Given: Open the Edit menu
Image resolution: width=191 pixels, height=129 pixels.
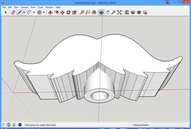Looking at the screenshot, I should click(x=10, y=7).
